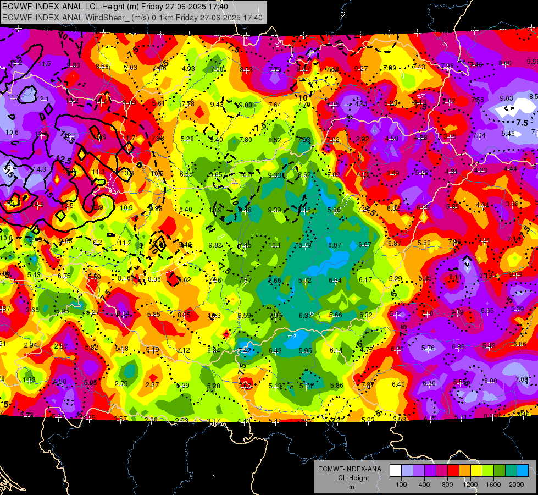The image size is (538, 495).
Task: Click the 6.37 grid value
Action: pos(306,315)
